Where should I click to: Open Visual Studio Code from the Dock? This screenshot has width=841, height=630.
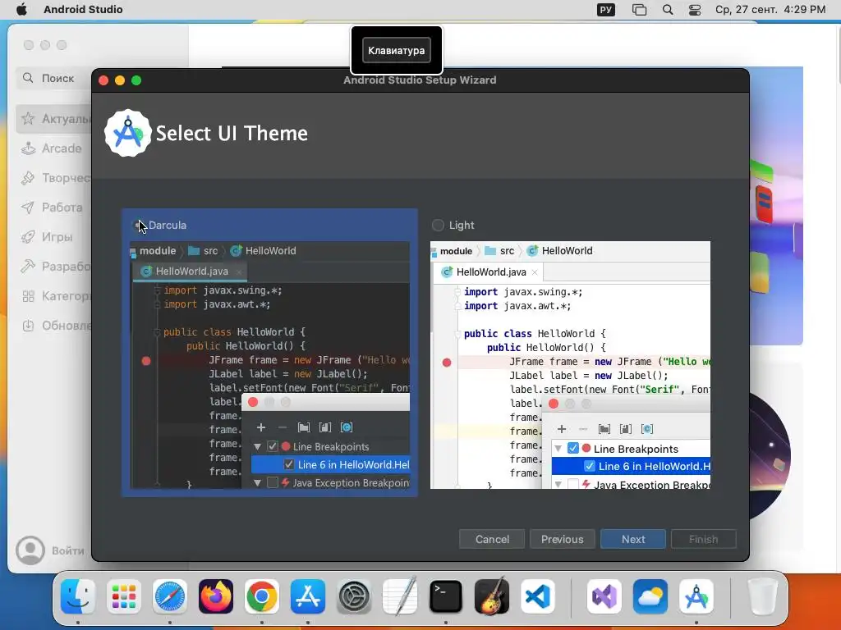click(x=538, y=596)
